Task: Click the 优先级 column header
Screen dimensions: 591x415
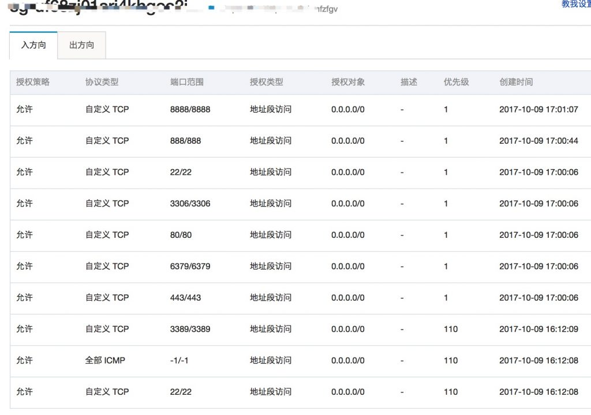Action: pyautogui.click(x=456, y=82)
